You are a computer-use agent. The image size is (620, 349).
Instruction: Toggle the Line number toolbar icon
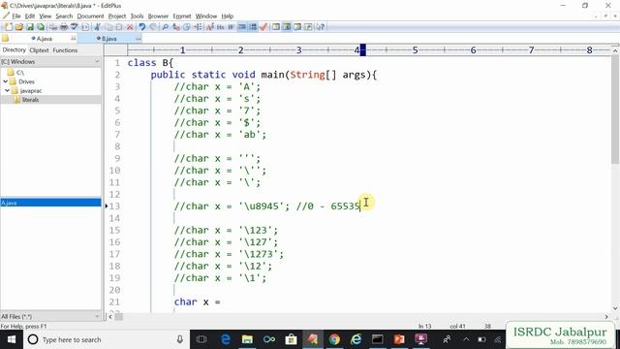point(253,27)
